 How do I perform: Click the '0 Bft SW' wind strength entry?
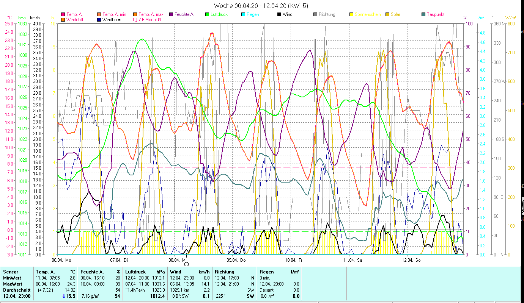click(180, 296)
